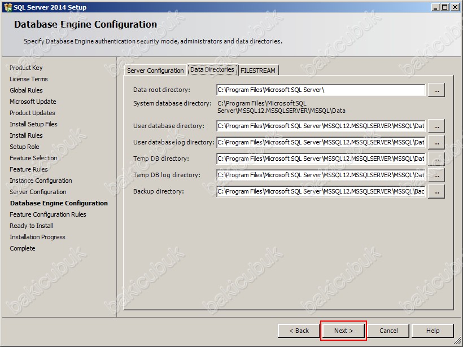Select Instance Configuration step in sidebar
The image size is (463, 347).
41,181
